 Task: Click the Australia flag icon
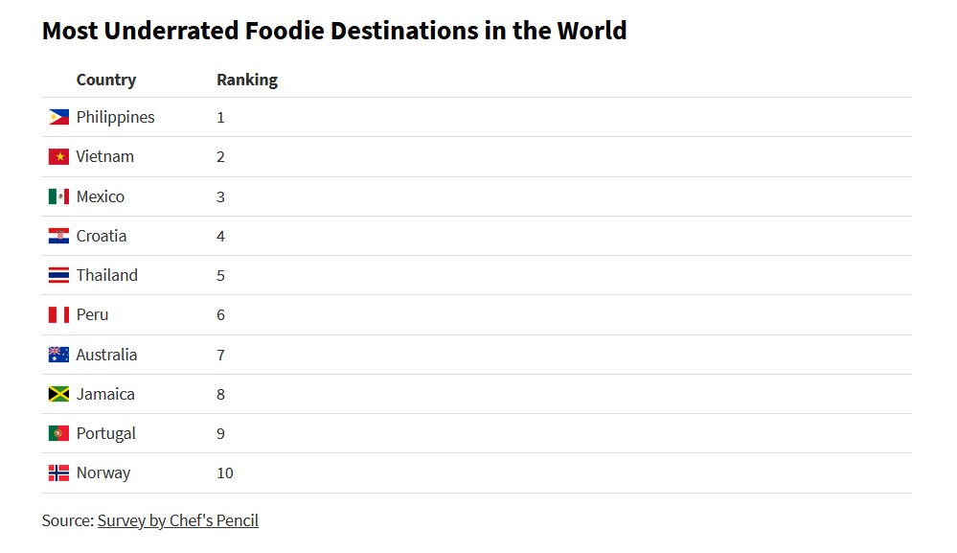tap(58, 355)
